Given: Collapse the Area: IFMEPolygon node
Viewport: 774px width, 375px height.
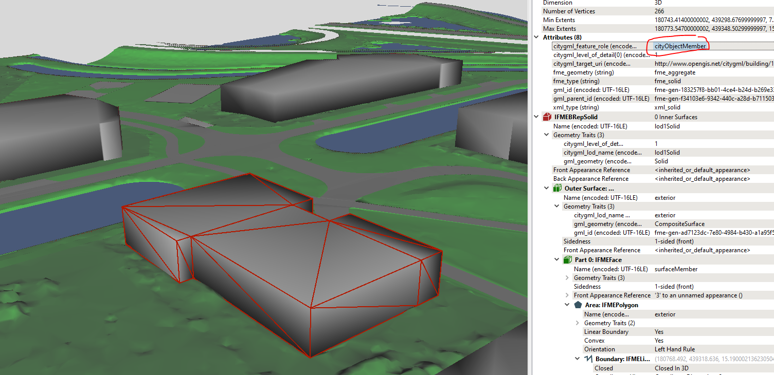Looking at the screenshot, I should [567, 305].
